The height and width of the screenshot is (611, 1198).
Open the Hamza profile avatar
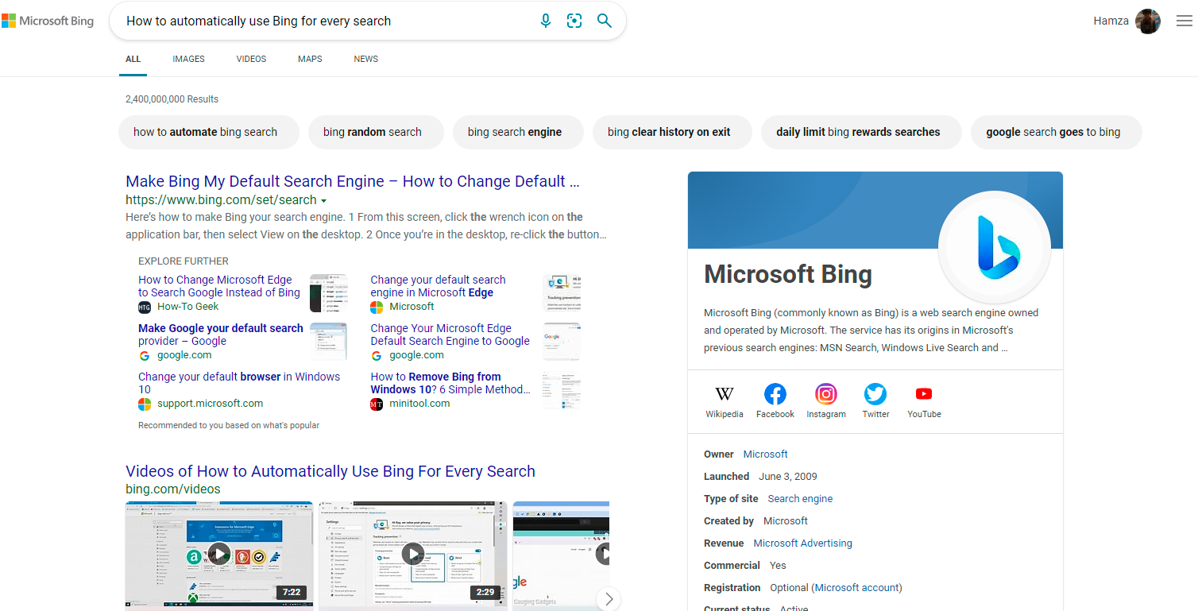[x=1148, y=21]
